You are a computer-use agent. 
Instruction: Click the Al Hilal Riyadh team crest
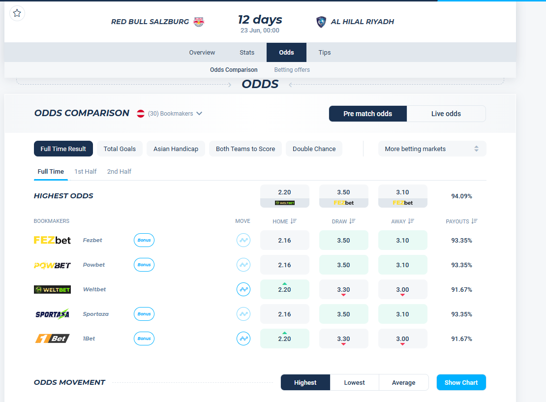(321, 22)
